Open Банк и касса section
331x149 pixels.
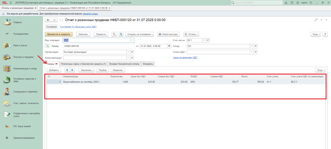[20, 46]
